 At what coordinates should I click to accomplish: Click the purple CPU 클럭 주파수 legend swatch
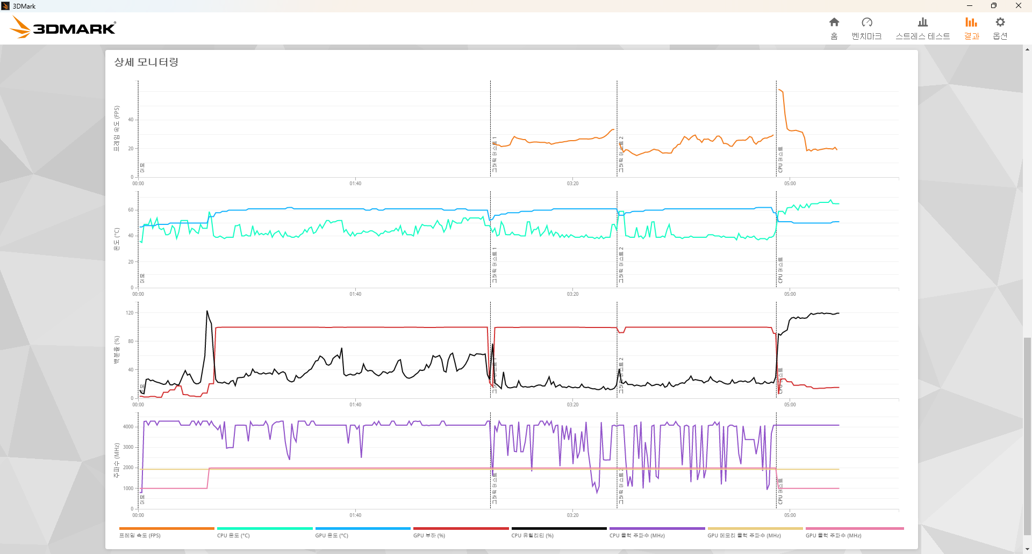[657, 528]
